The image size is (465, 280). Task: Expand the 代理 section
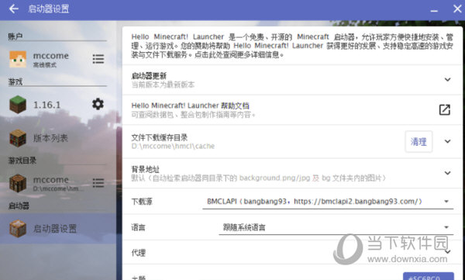pyautogui.click(x=447, y=252)
